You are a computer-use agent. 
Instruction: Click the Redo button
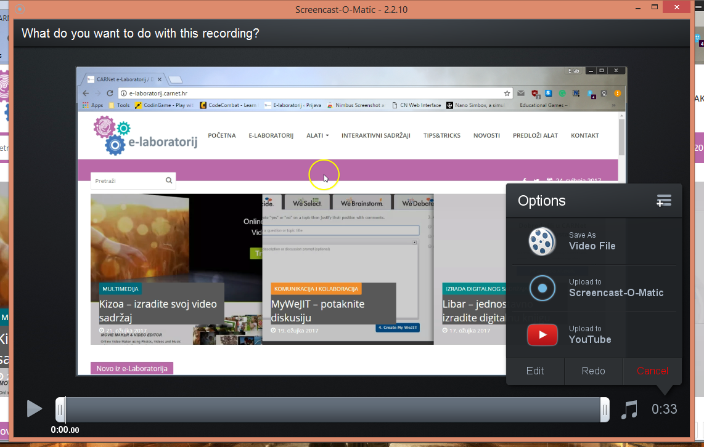(x=593, y=371)
